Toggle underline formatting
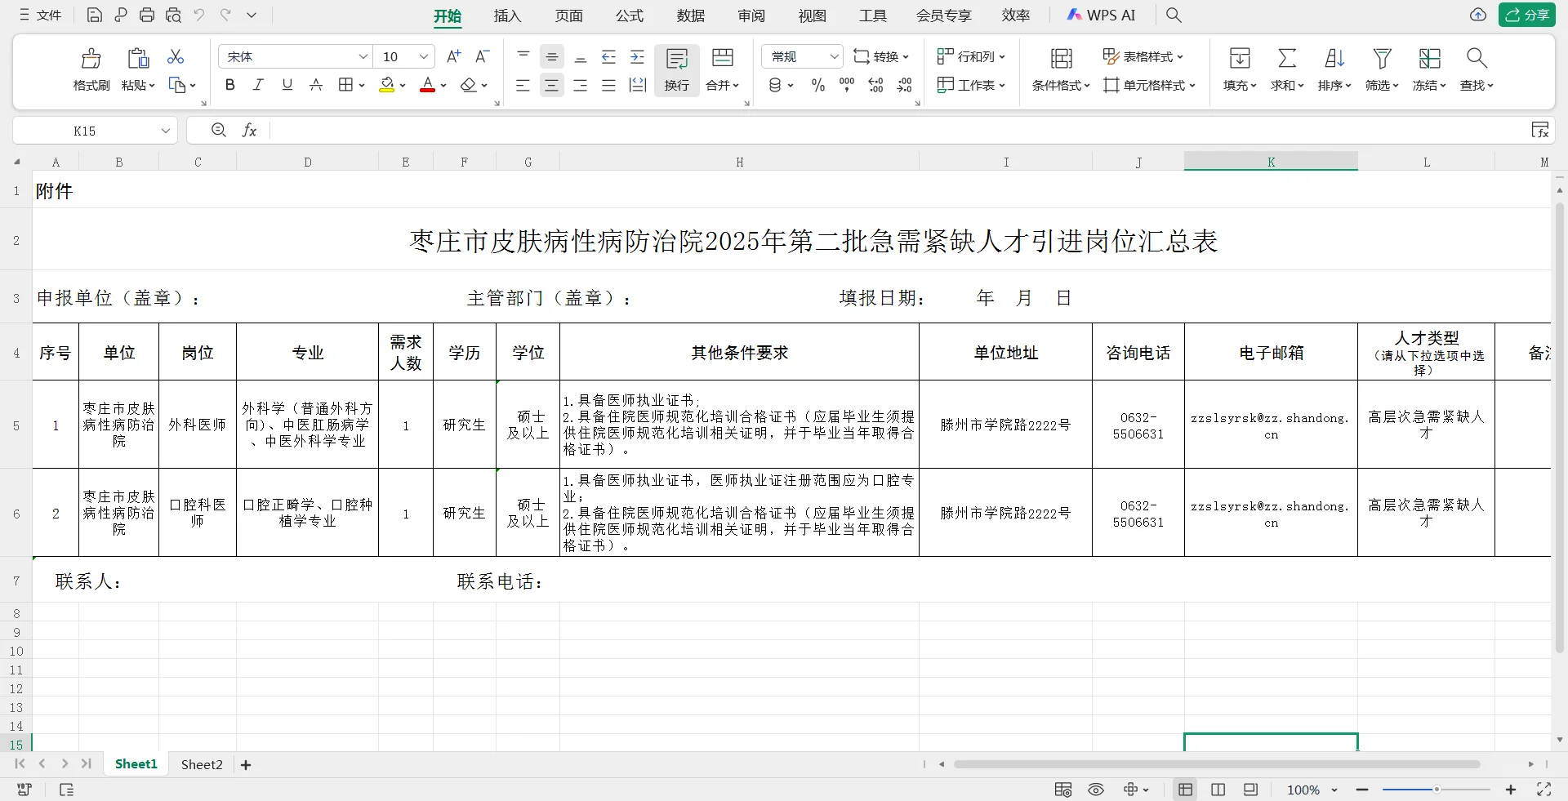The height and width of the screenshot is (801, 1568). click(x=287, y=84)
